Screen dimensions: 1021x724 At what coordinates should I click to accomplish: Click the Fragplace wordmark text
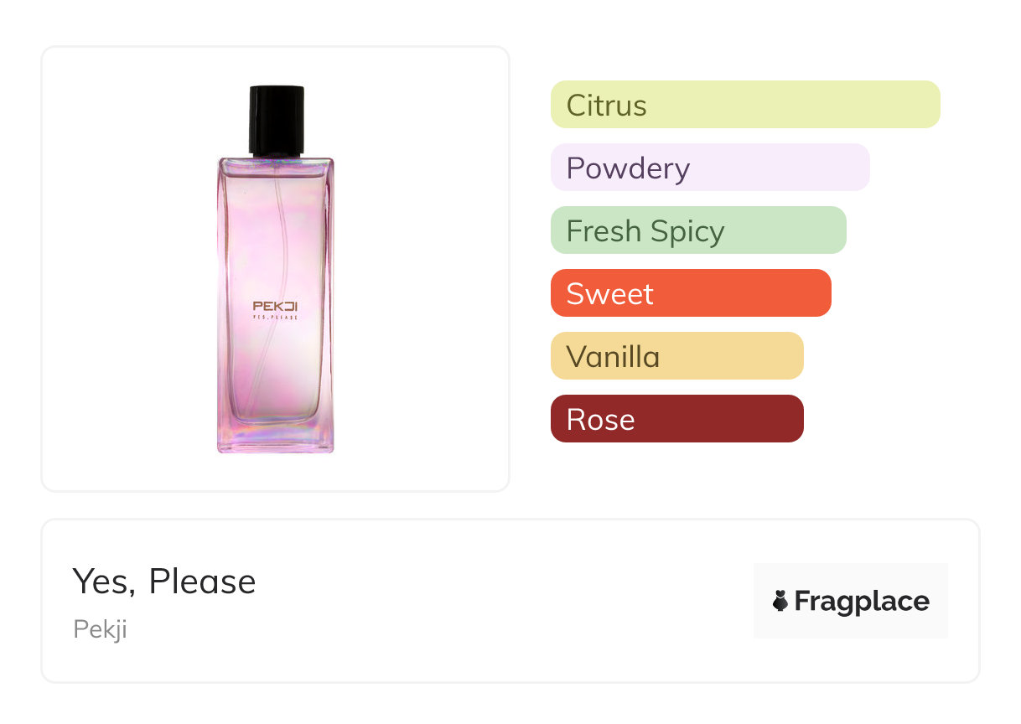tap(862, 601)
